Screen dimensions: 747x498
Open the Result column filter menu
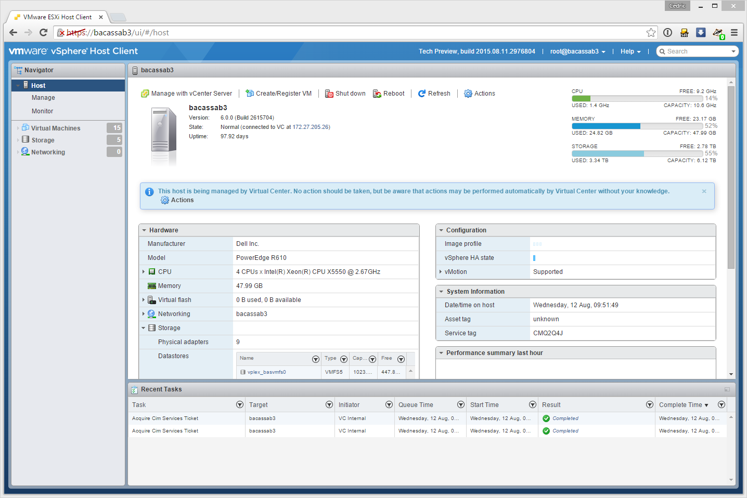point(649,405)
